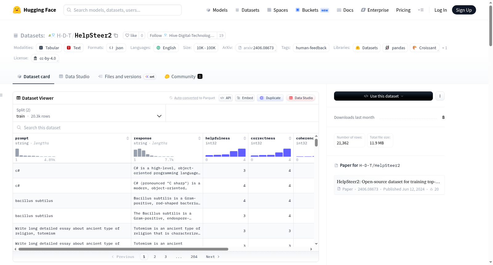Copy the dataset name with copy icon

click(x=116, y=35)
